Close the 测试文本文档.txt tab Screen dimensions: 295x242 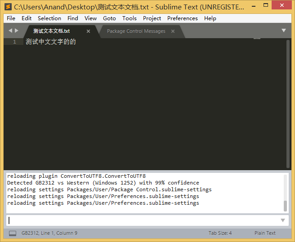(x=88, y=31)
